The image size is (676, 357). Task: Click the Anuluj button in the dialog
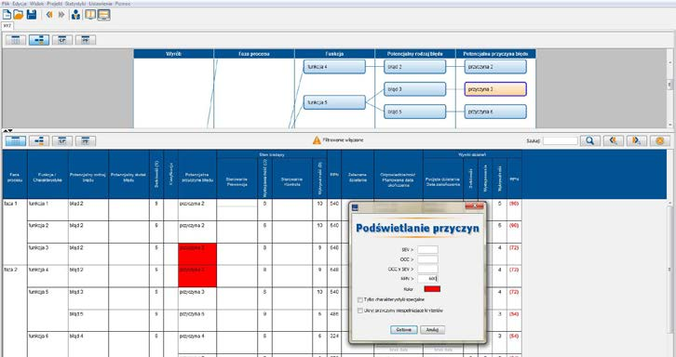(x=432, y=329)
